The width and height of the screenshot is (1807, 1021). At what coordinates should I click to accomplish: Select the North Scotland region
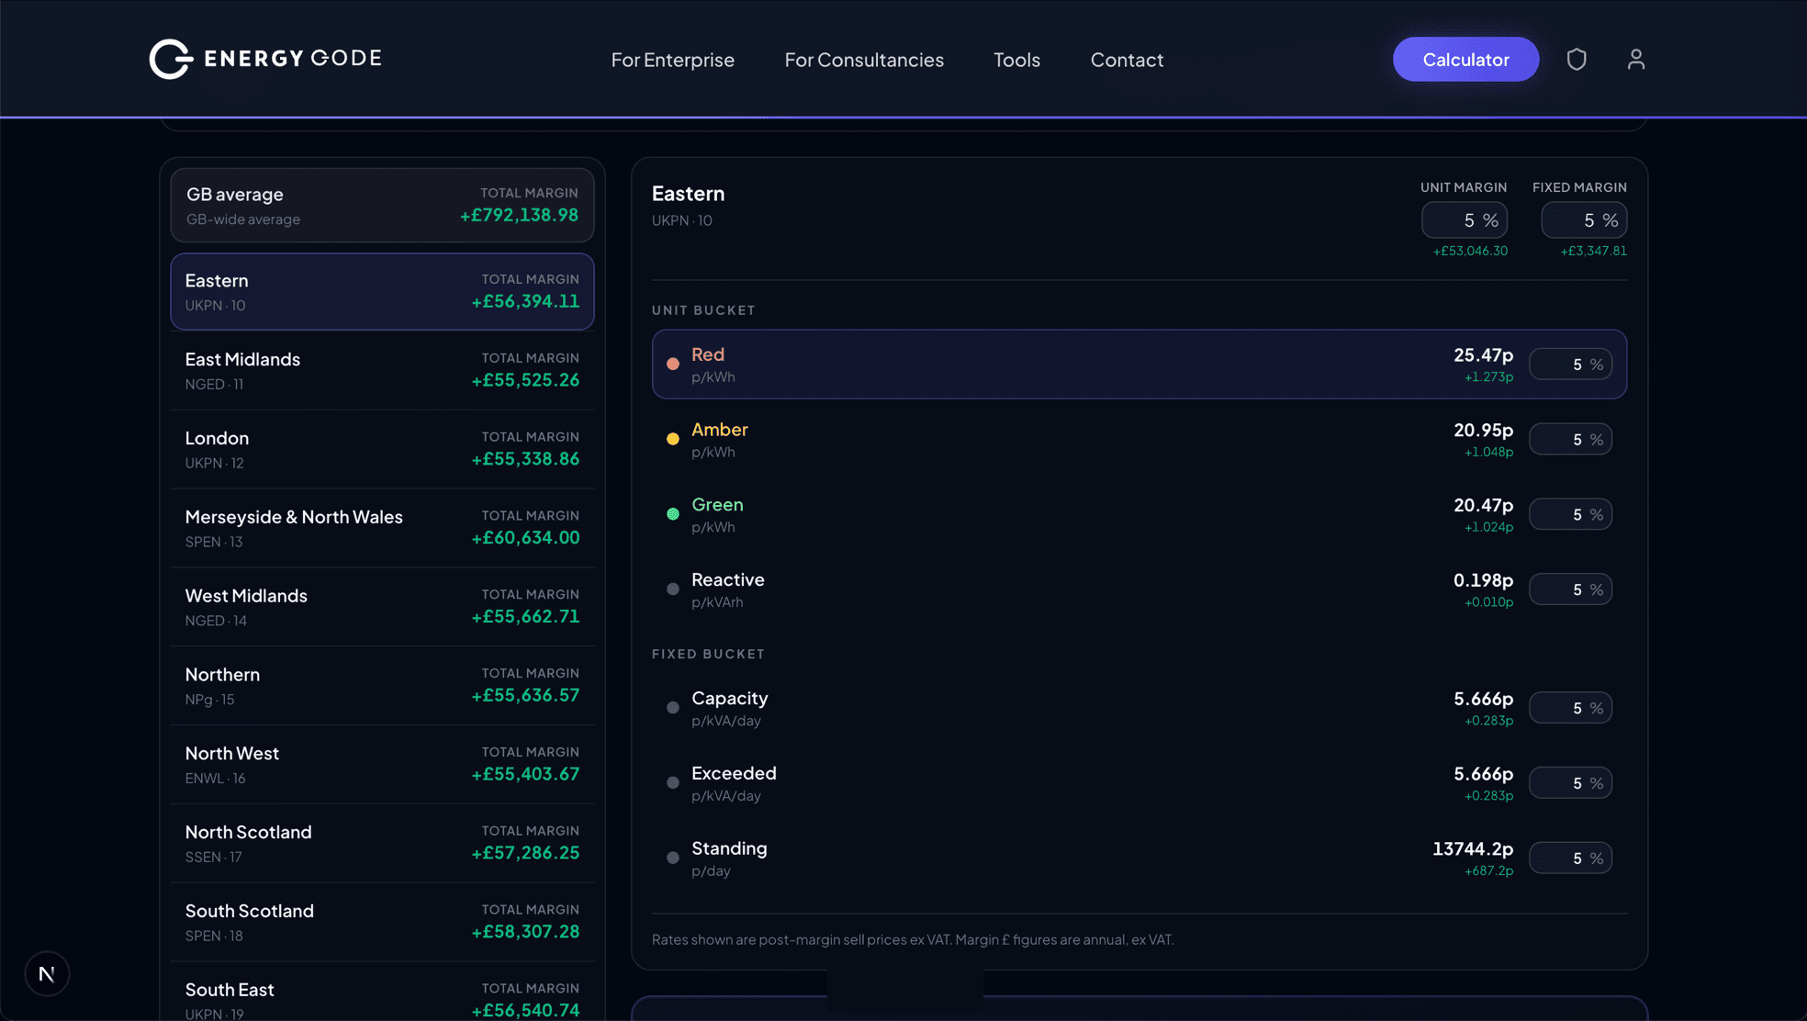382,844
